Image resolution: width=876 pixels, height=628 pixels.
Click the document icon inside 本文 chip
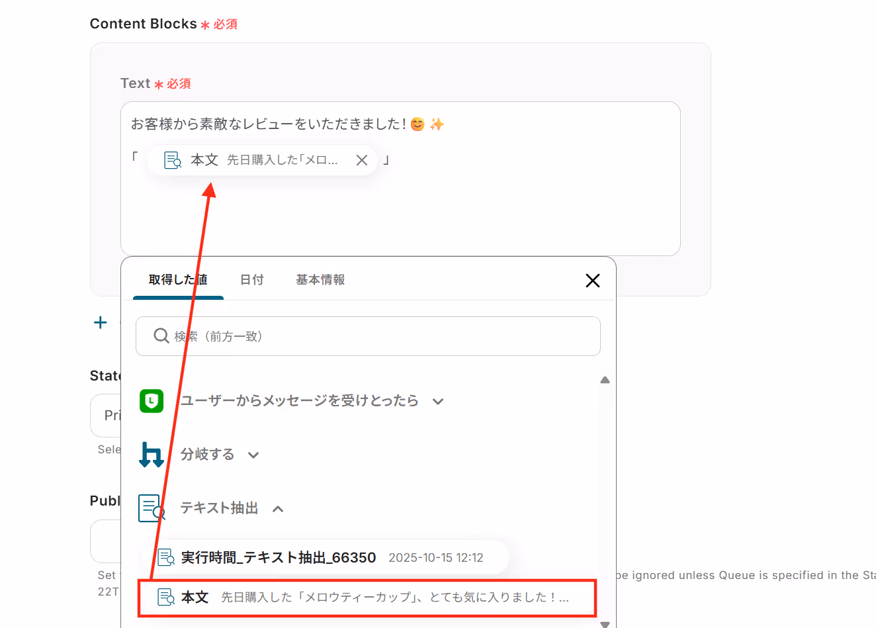point(173,160)
